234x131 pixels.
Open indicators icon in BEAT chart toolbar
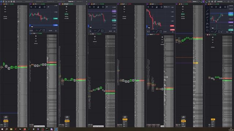click(x=156, y=7)
